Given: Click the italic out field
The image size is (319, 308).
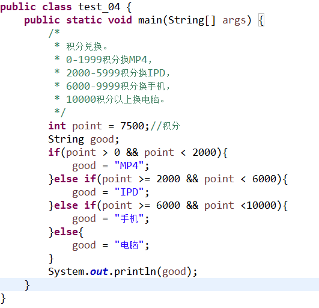Looking at the screenshot, I should click(x=99, y=271).
